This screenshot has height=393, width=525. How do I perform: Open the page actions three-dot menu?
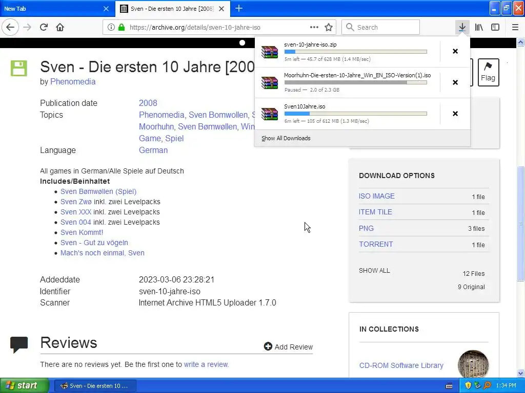click(314, 27)
